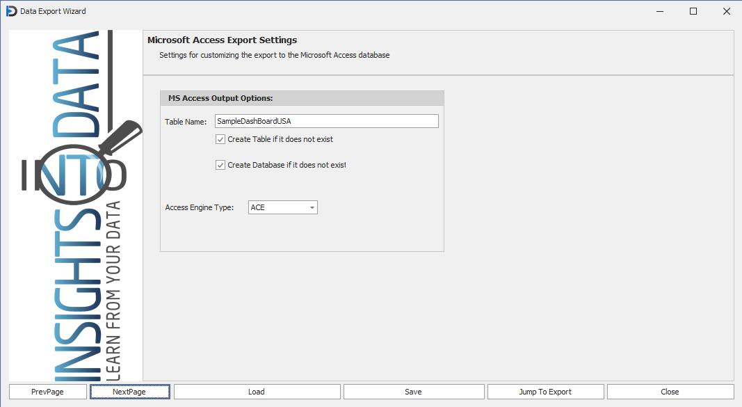Advance with the NextPage button
The image size is (742, 407).
(x=129, y=392)
